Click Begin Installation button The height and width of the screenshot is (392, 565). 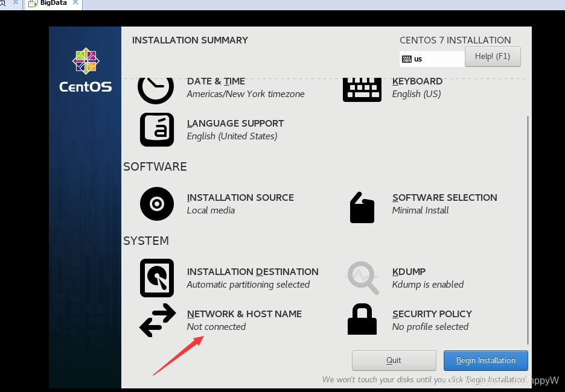pos(486,360)
